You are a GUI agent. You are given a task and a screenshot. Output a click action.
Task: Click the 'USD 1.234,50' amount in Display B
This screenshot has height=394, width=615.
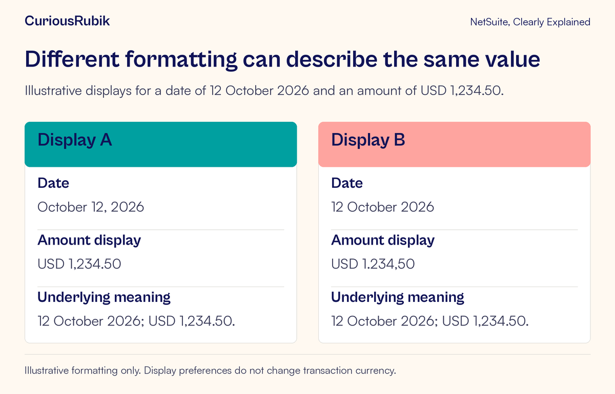point(373,265)
